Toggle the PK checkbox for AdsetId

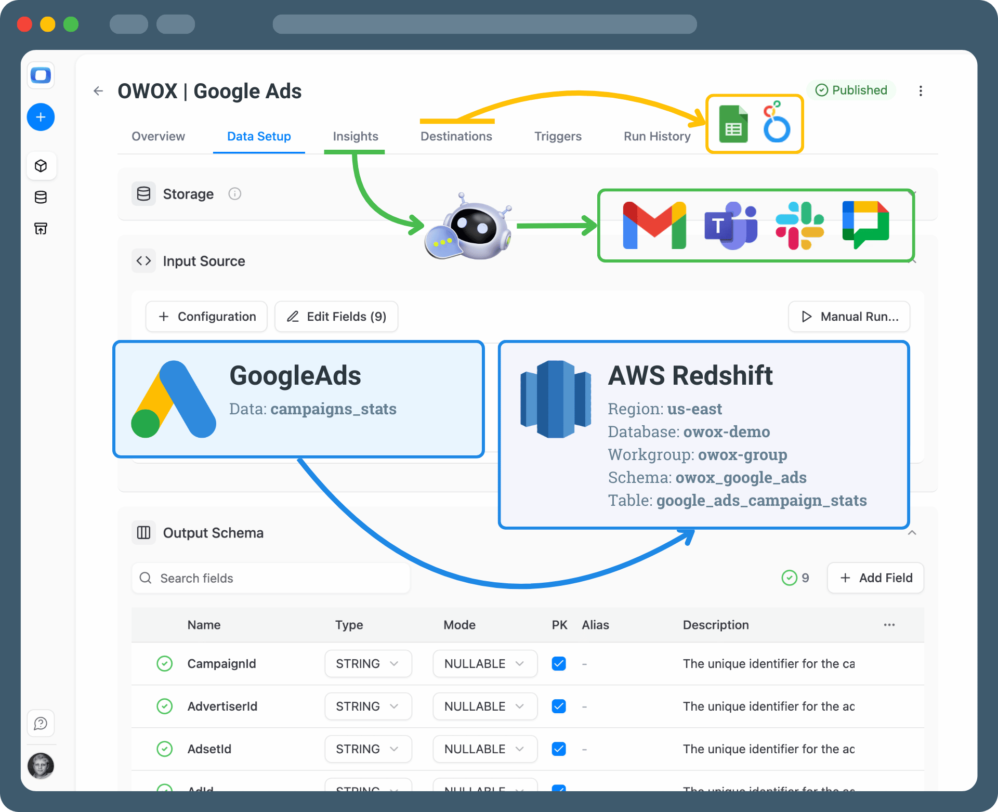tap(559, 749)
